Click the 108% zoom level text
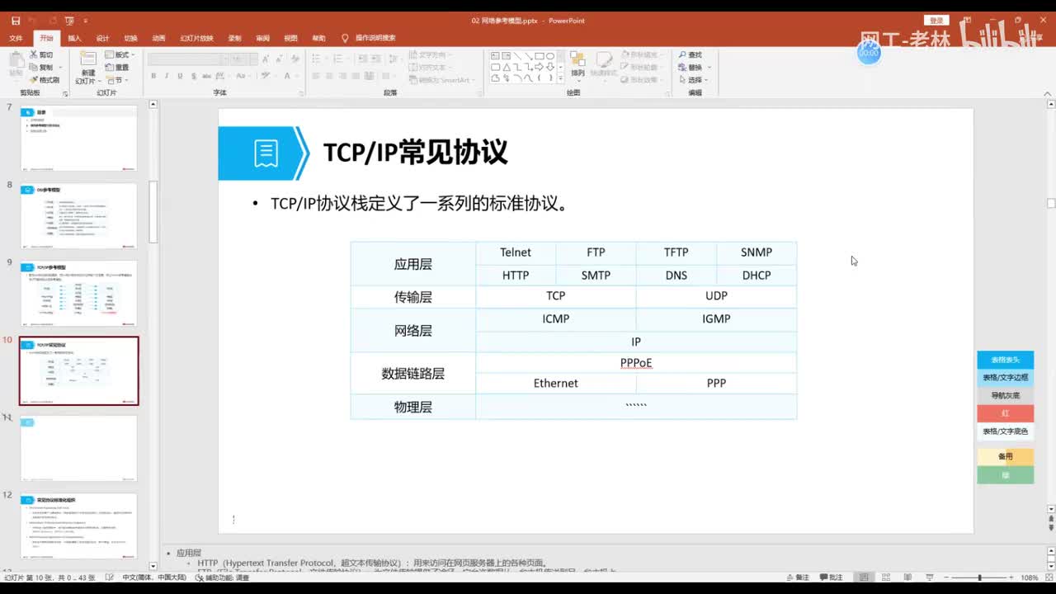 1029,577
